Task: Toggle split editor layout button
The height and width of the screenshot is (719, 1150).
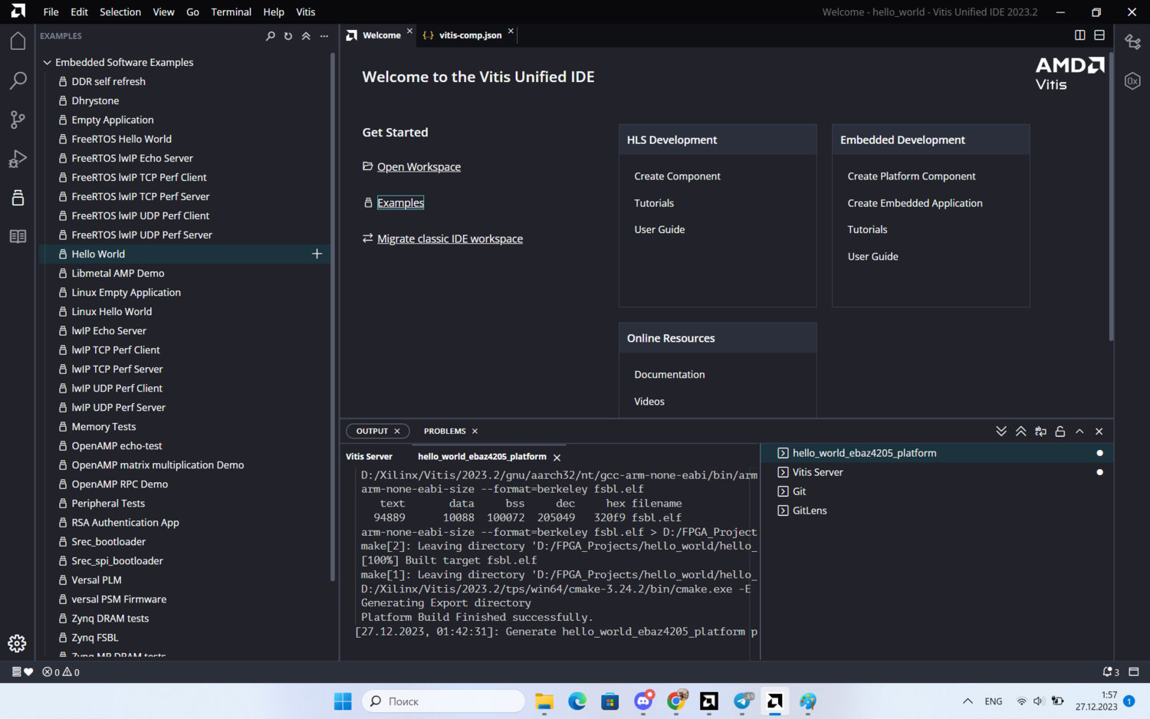Action: click(x=1079, y=35)
